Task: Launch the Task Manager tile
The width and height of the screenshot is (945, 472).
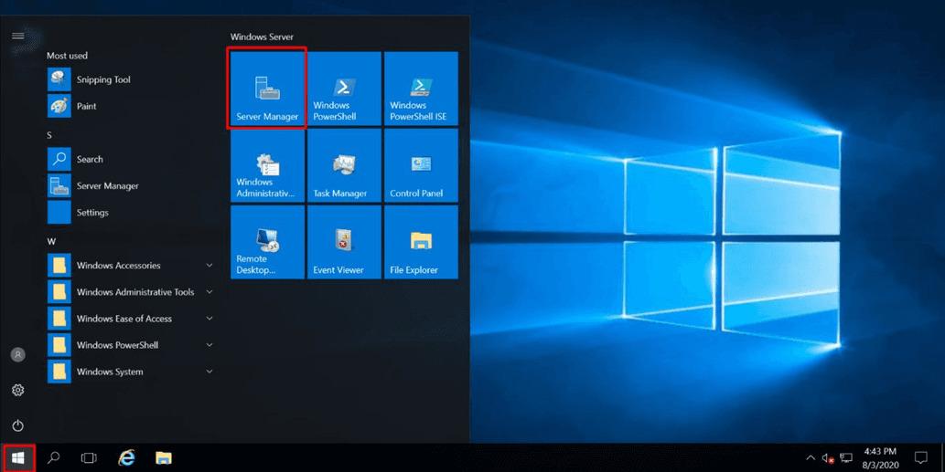Action: point(344,165)
